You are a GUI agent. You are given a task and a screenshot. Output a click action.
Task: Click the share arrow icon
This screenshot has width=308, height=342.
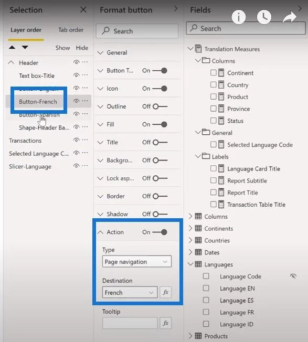(290, 17)
